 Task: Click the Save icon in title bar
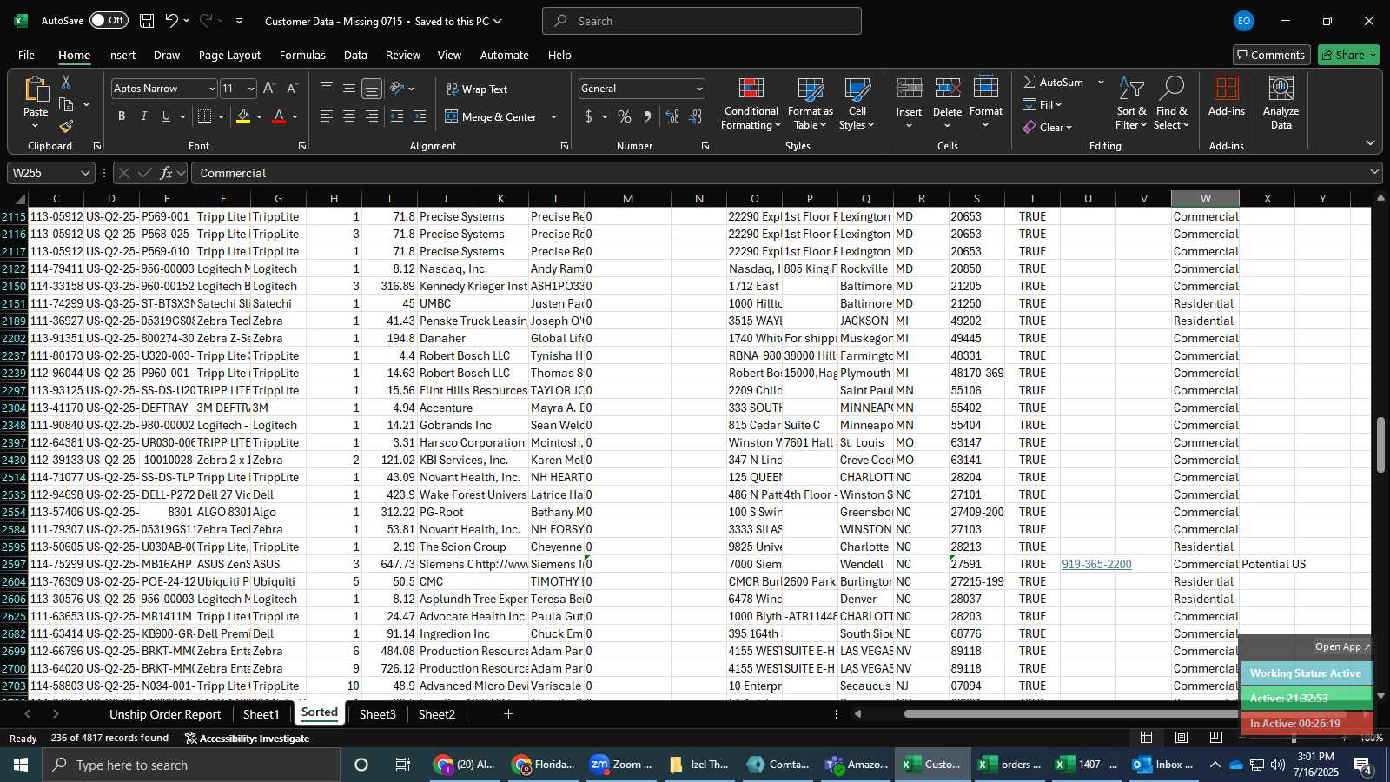pos(147,21)
